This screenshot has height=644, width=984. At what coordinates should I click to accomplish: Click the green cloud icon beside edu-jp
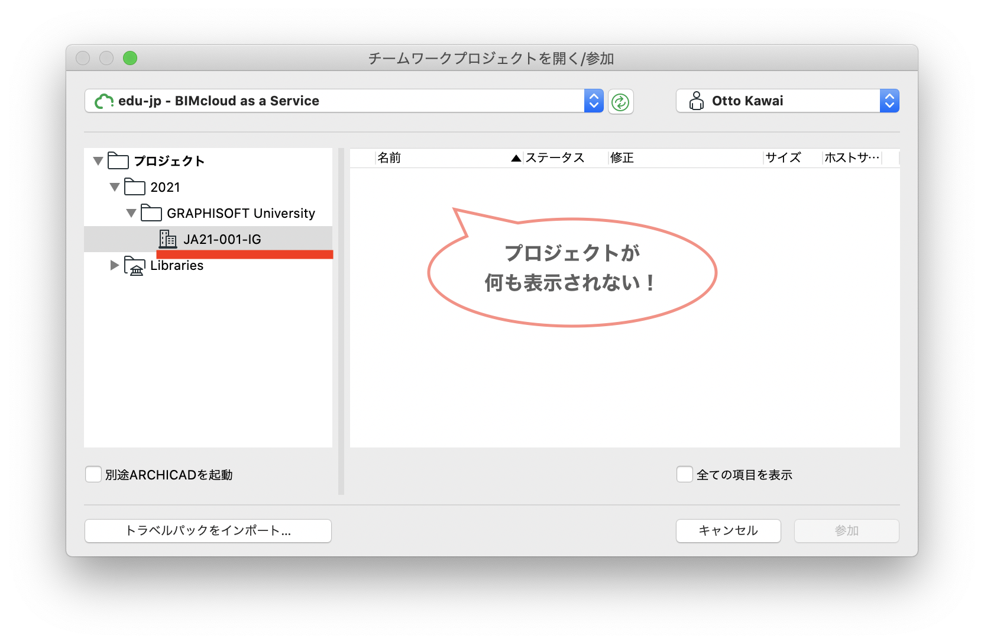click(x=104, y=101)
